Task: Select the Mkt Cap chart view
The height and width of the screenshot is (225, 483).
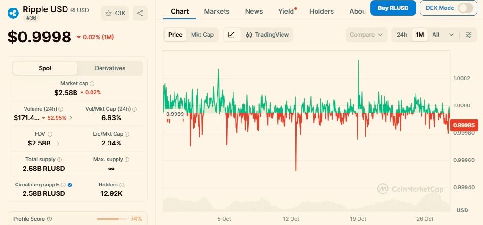Action: pyautogui.click(x=202, y=35)
